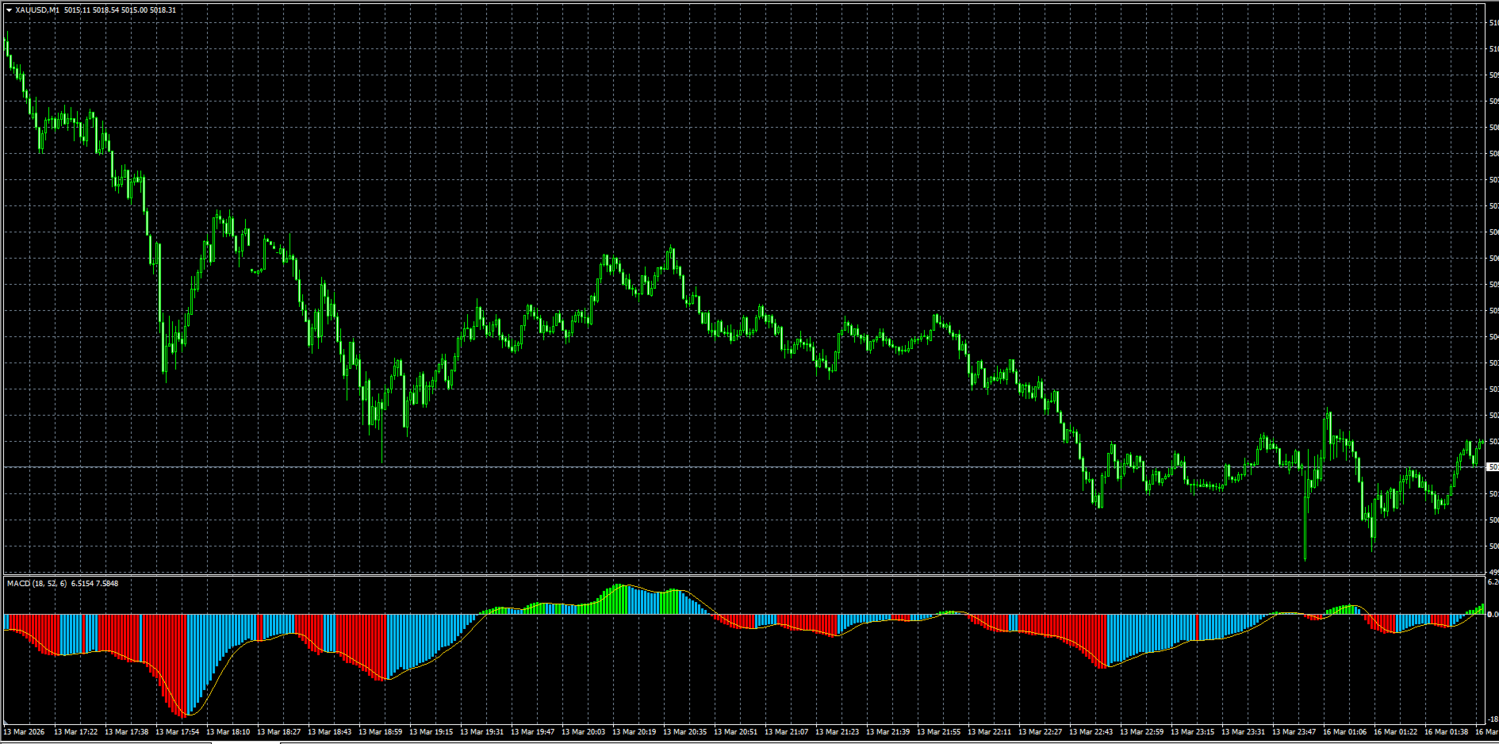The height and width of the screenshot is (744, 1499).
Task: Click the MACD zero level 0.0 label
Action: (x=1493, y=615)
